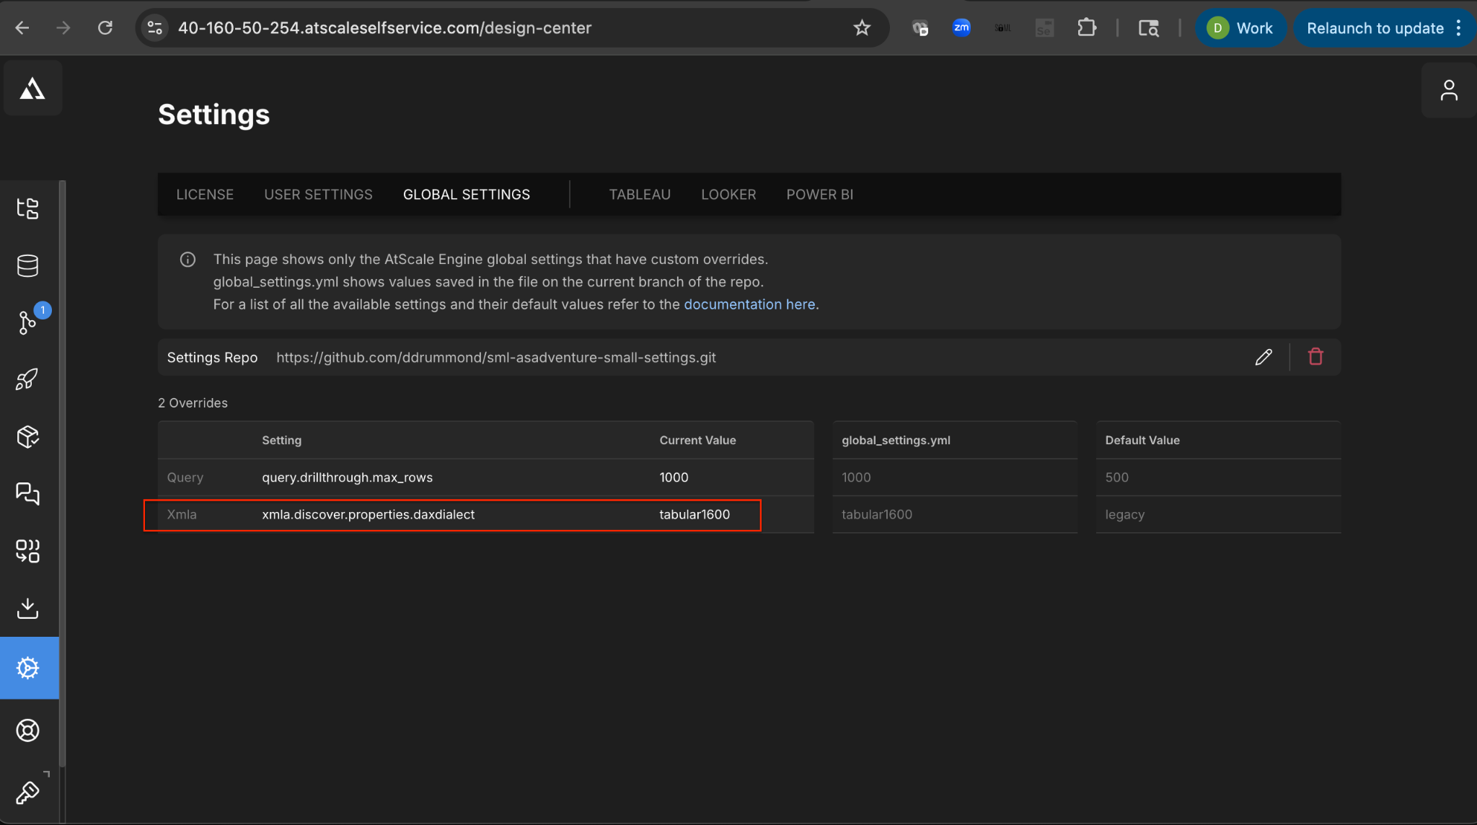Switch to the LICENSE tab

click(205, 195)
